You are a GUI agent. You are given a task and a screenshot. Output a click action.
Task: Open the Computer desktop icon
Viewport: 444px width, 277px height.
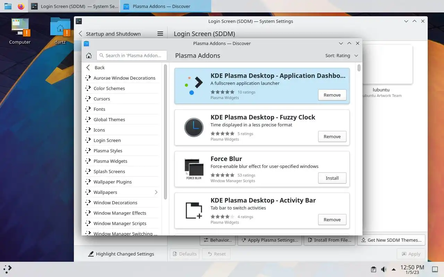(x=20, y=31)
